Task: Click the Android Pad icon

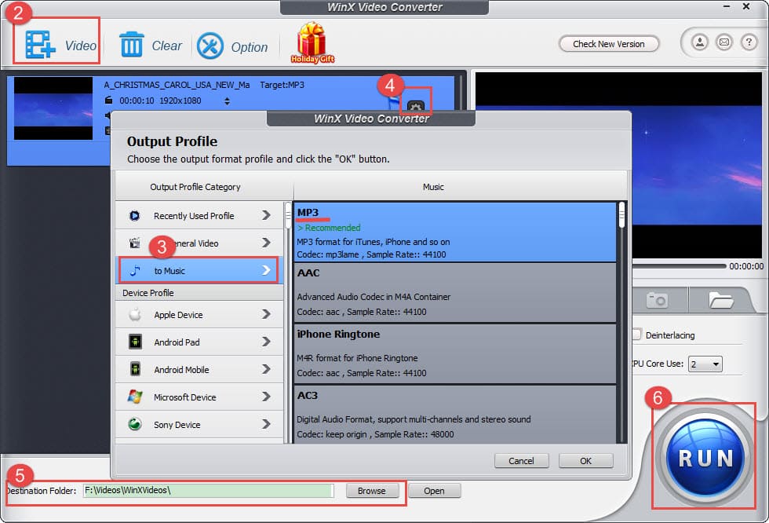Action: click(x=135, y=342)
